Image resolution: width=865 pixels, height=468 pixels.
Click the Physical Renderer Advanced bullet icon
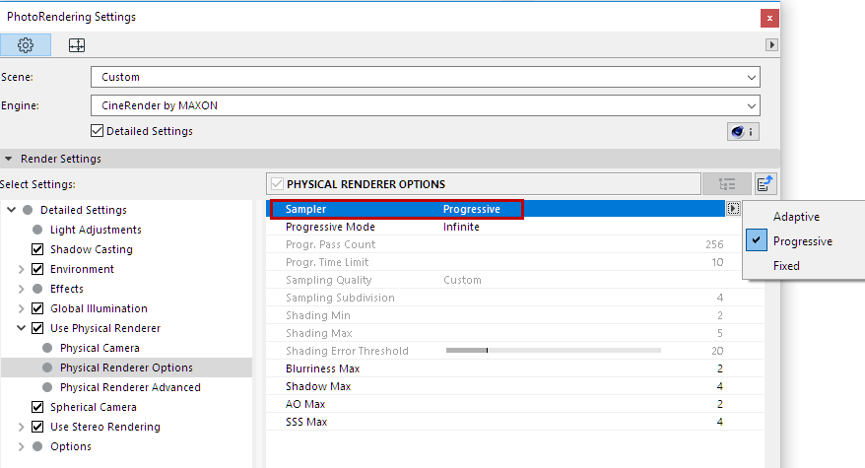47,387
